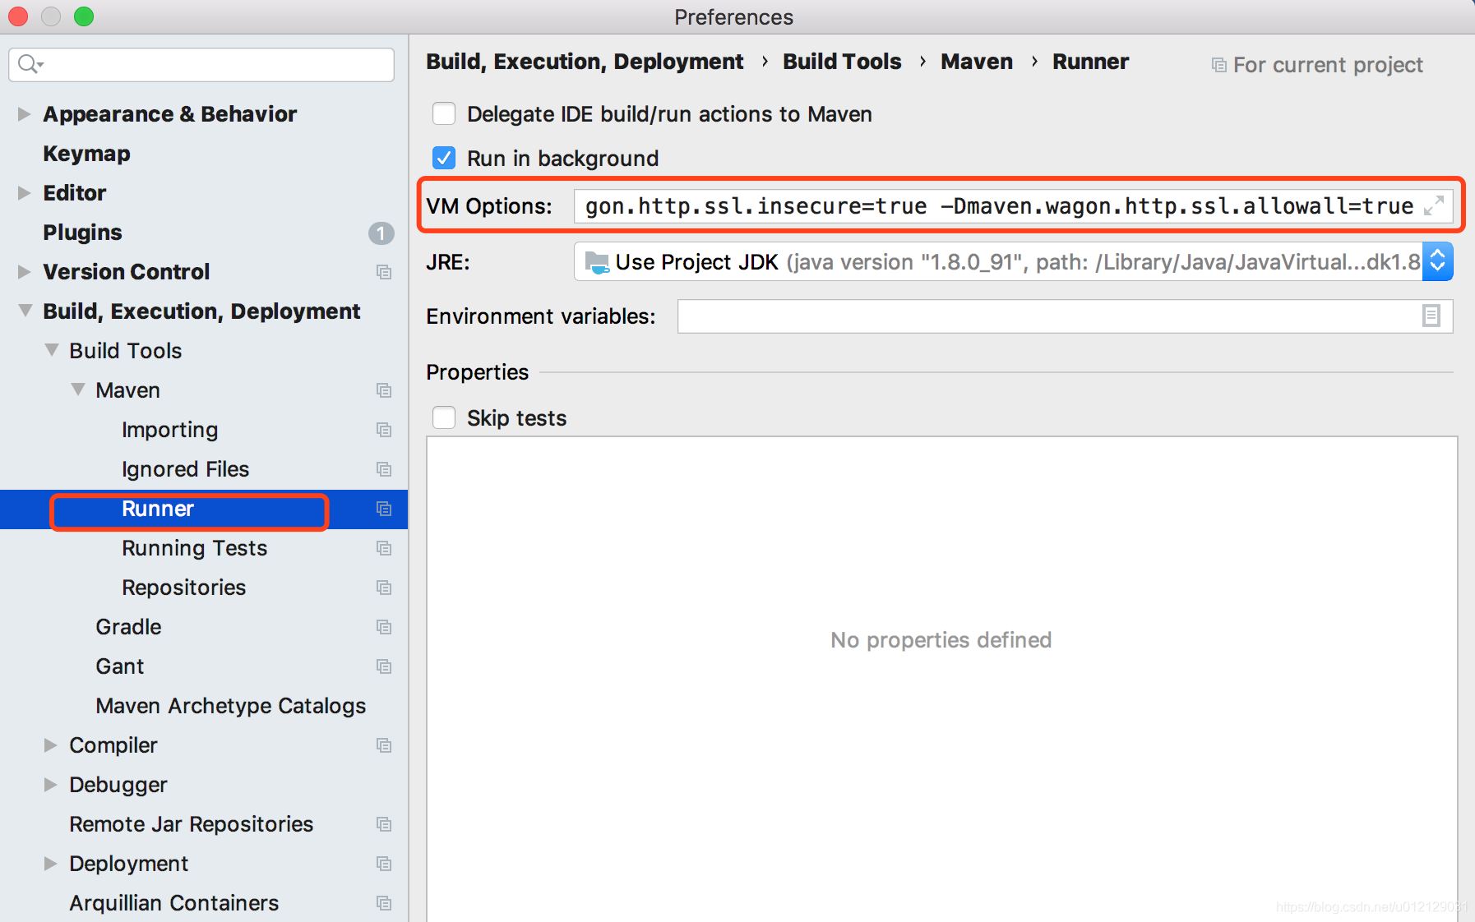The image size is (1475, 922).
Task: Click project-level icon beside Importing
Action: (384, 430)
